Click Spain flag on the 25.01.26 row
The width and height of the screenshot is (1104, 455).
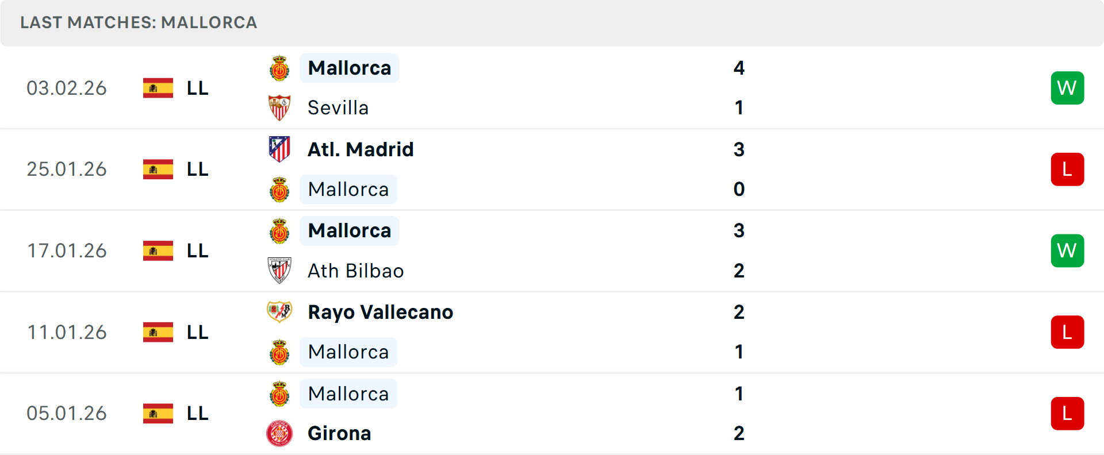pos(158,169)
